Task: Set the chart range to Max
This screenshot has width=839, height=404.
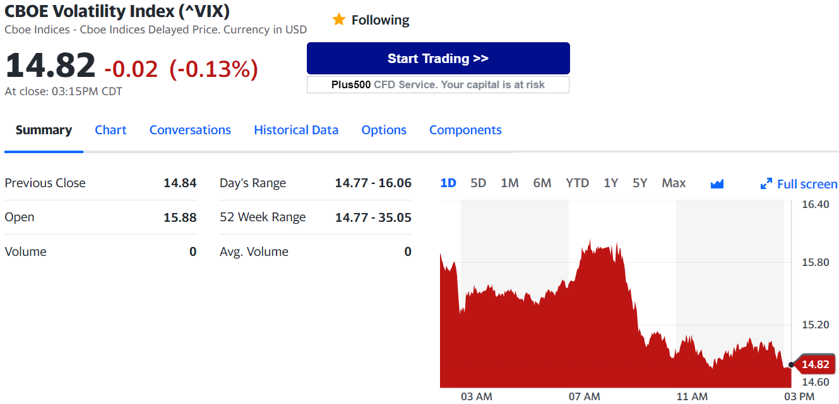Action: (x=674, y=183)
